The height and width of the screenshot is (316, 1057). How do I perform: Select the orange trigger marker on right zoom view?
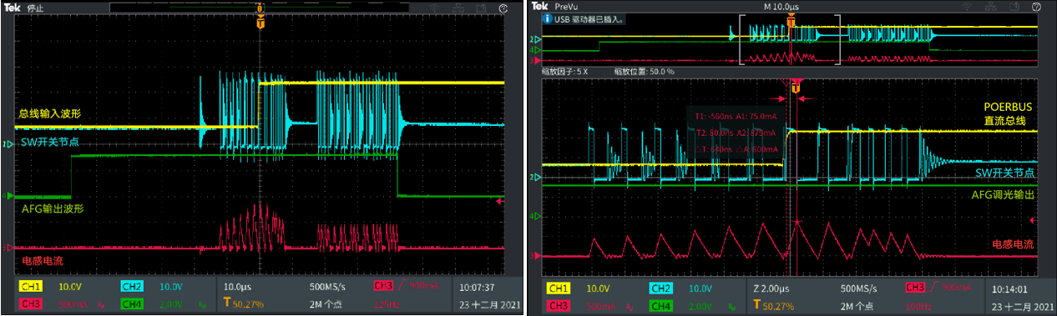click(x=795, y=88)
